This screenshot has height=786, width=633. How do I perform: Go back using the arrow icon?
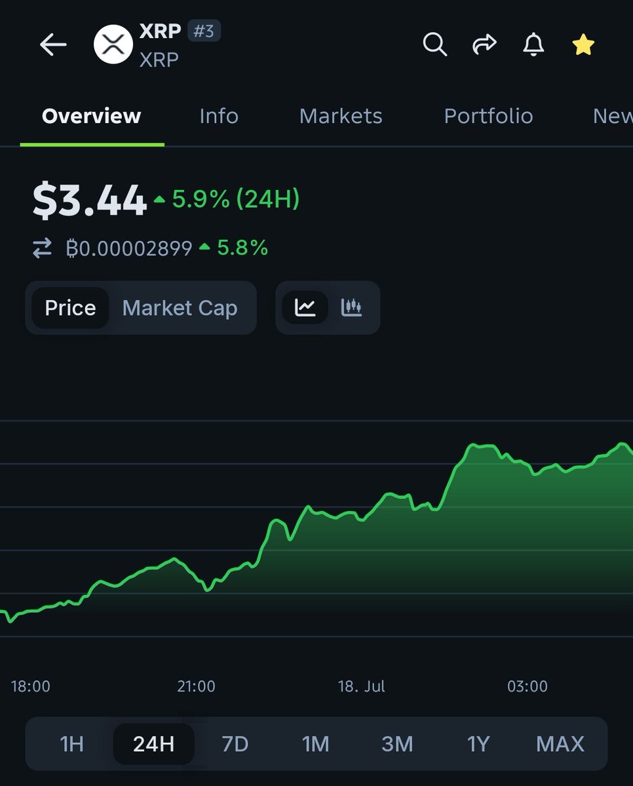(53, 45)
